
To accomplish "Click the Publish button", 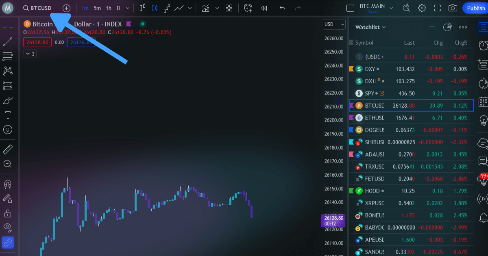I will click(475, 8).
